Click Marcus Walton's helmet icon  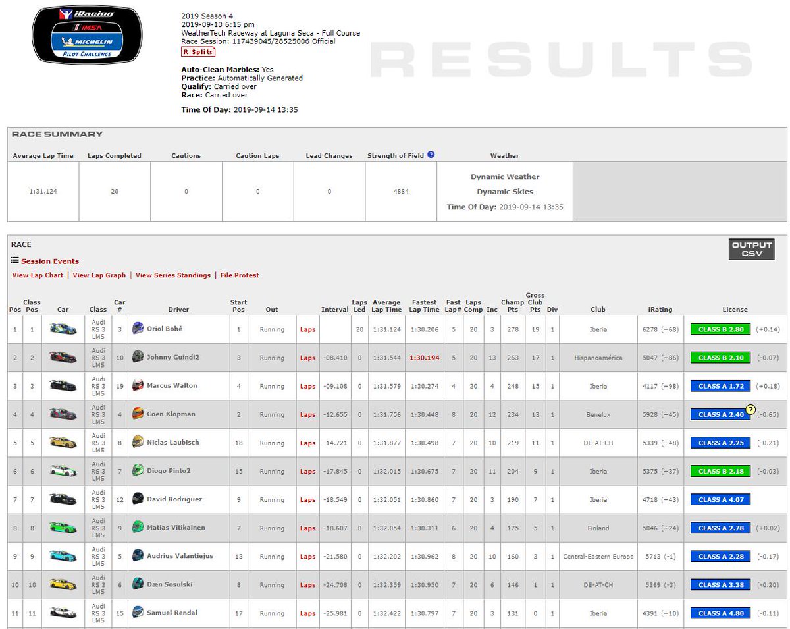pyautogui.click(x=138, y=385)
